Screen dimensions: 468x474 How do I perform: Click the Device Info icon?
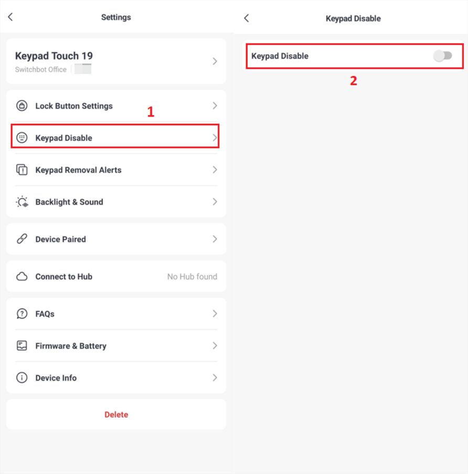click(22, 378)
